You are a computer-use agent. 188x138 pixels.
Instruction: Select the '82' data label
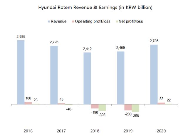click(161, 99)
